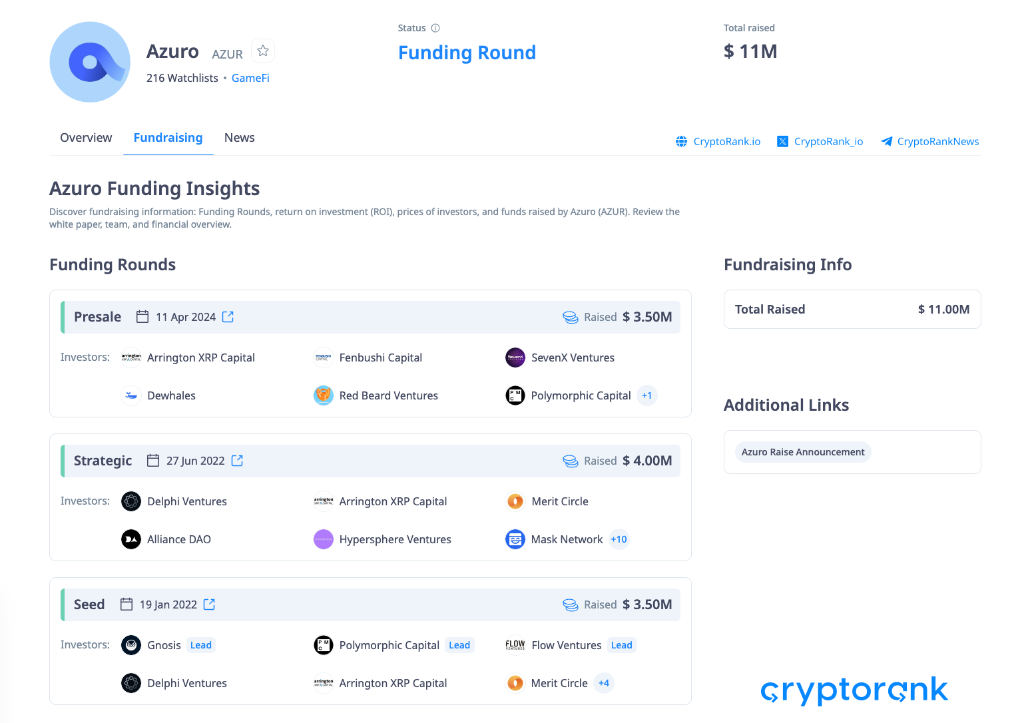Click the Azuro logo image
The height and width of the screenshot is (723, 1028).
90,62
